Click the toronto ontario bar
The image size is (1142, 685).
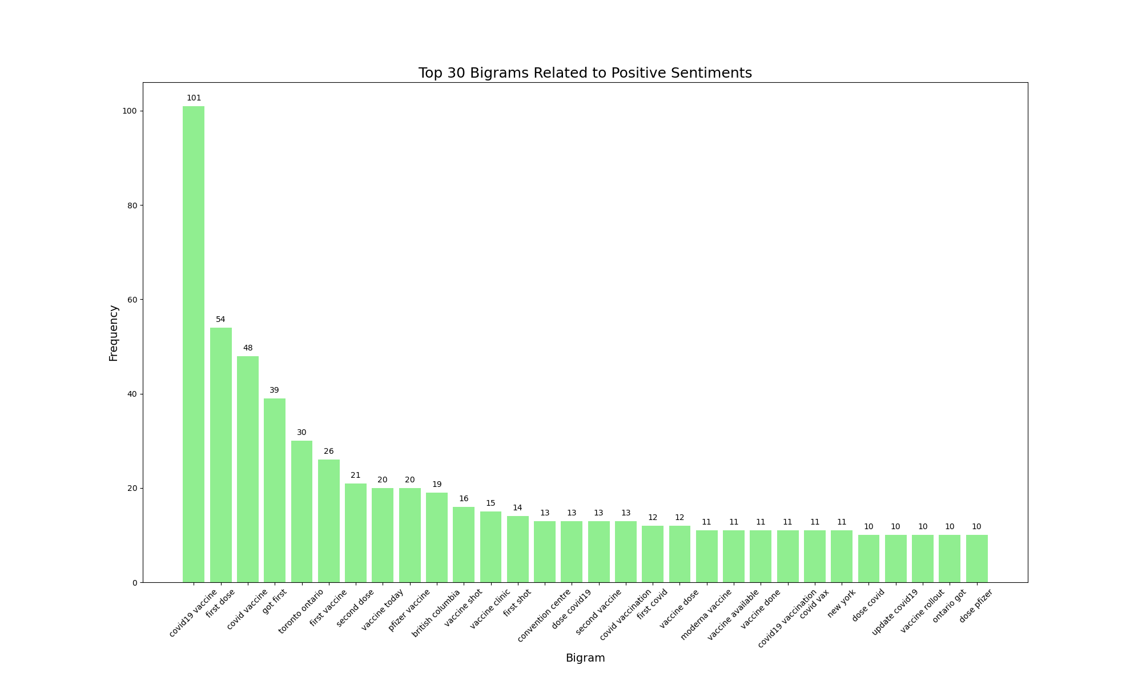(301, 511)
